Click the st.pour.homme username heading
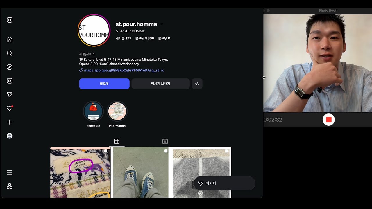 click(136, 24)
